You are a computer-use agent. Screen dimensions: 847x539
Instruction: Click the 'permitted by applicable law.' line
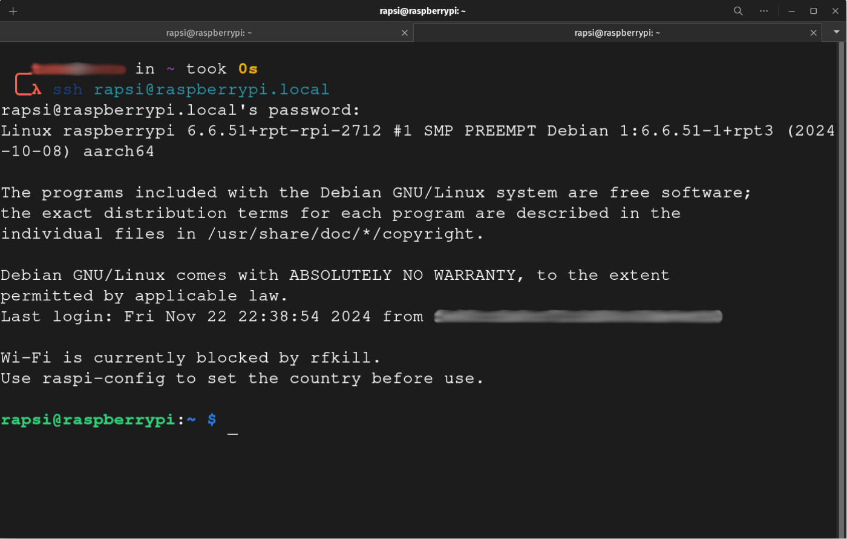click(x=145, y=296)
